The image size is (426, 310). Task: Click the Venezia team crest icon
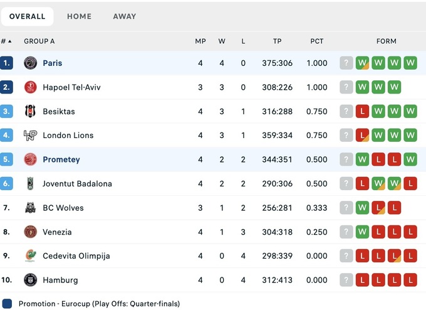(30, 232)
